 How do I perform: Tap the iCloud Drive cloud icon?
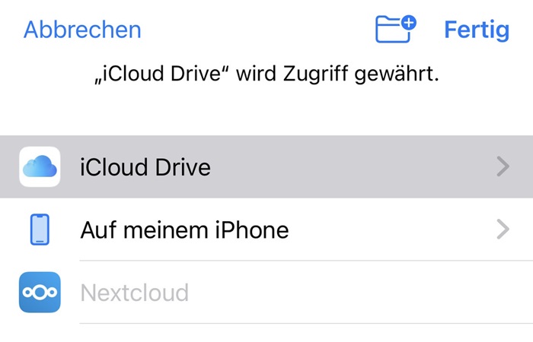click(40, 166)
